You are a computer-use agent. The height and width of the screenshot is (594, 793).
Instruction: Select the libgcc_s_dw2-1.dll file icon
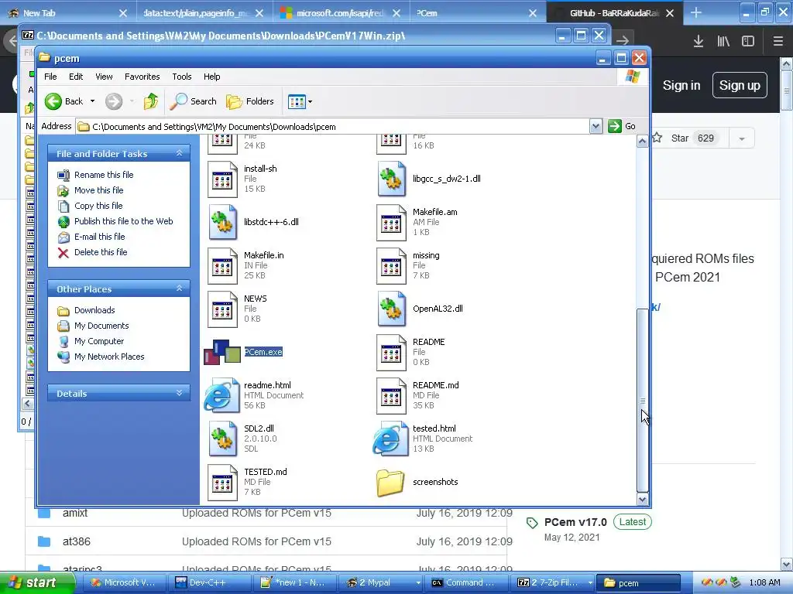point(391,179)
